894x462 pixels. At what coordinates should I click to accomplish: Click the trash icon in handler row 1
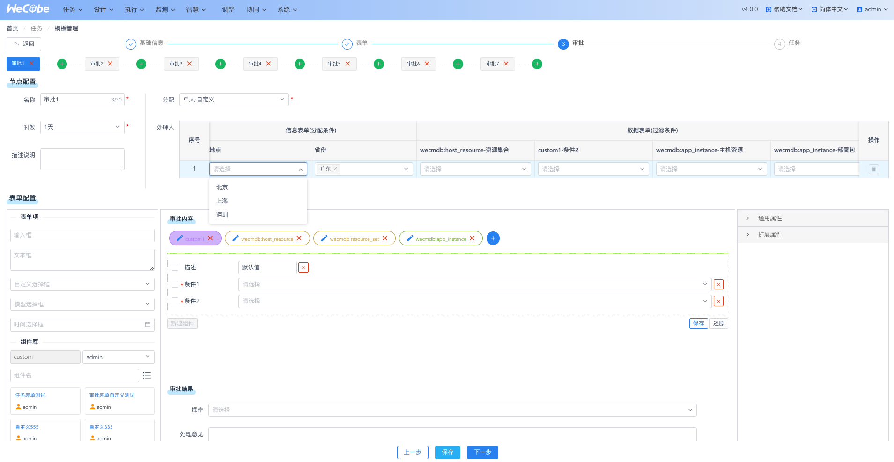pos(873,169)
